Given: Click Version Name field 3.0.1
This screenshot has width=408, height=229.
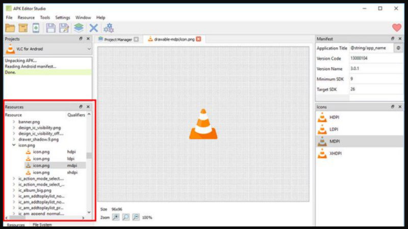Looking at the screenshot, I should 376,69.
